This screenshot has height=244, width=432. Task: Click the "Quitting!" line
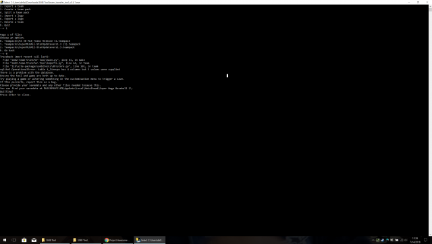pyautogui.click(x=7, y=91)
